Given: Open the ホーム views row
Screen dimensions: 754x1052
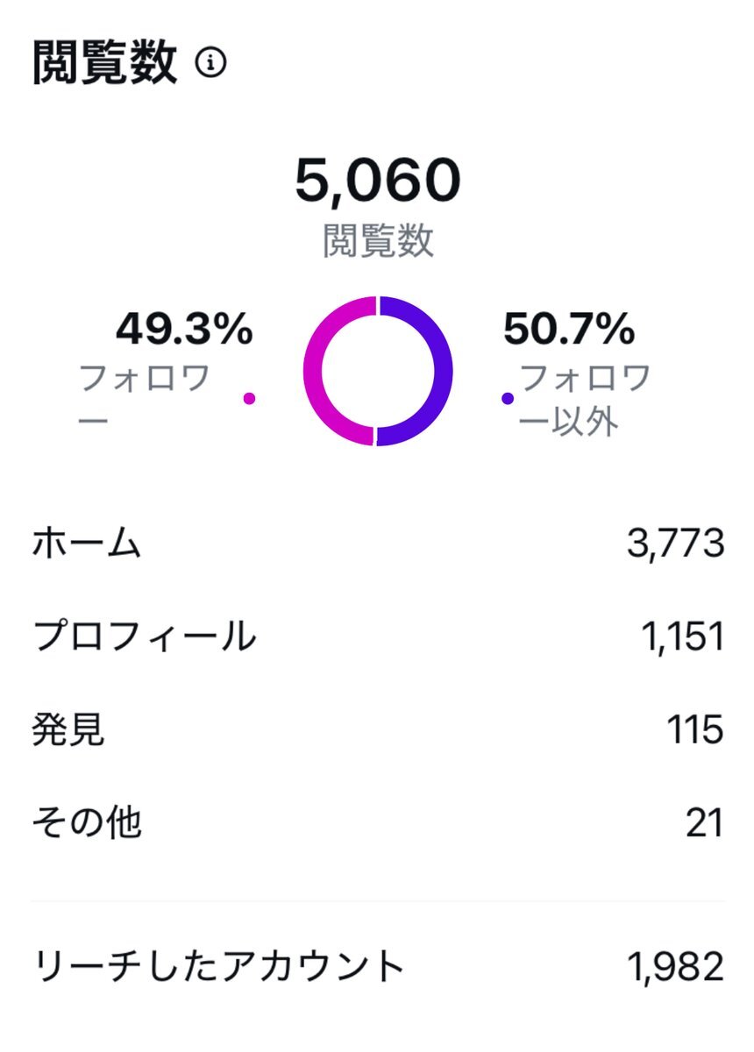Looking at the screenshot, I should pos(377,545).
